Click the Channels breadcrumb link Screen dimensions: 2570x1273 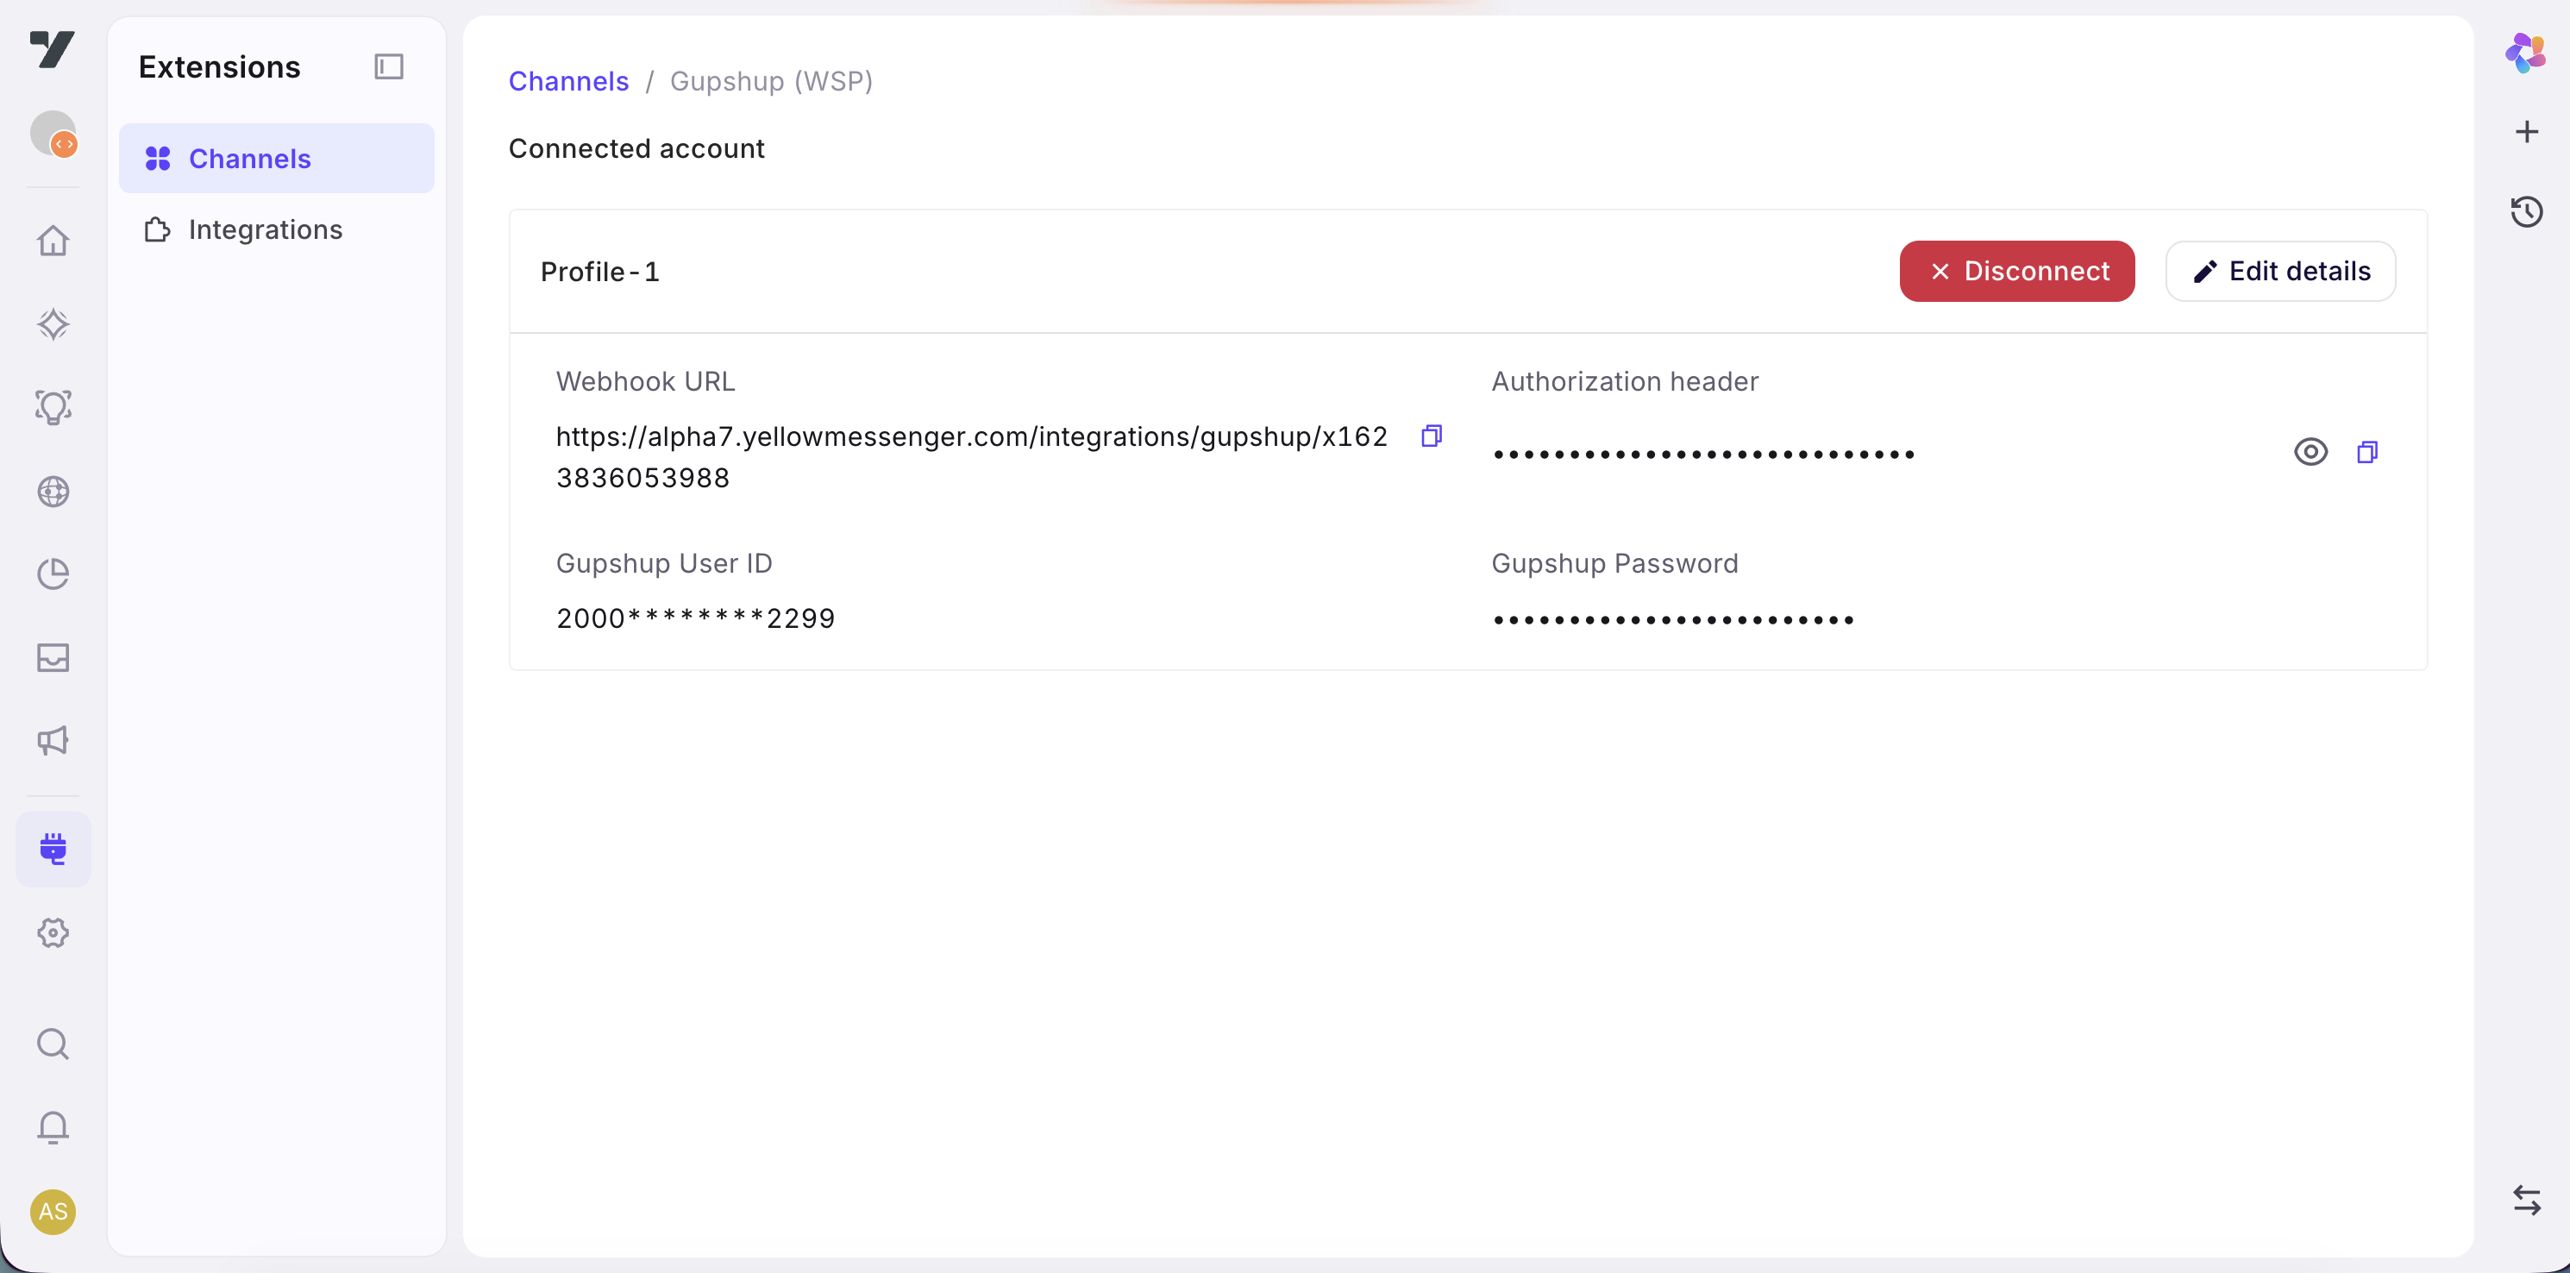tap(568, 81)
